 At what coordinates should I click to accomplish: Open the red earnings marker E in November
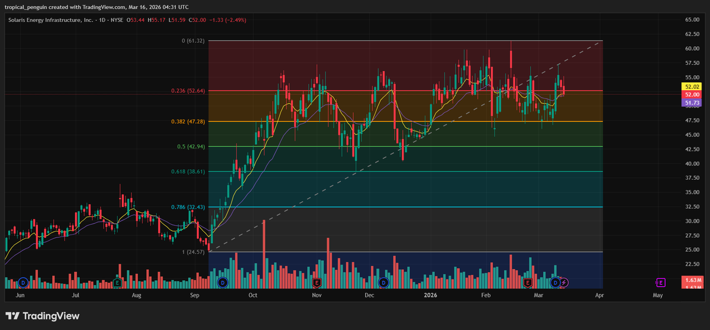pyautogui.click(x=317, y=283)
